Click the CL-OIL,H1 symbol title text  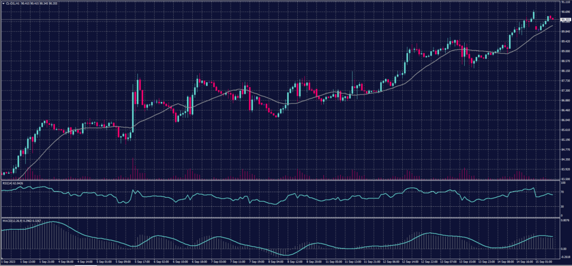(12, 2)
